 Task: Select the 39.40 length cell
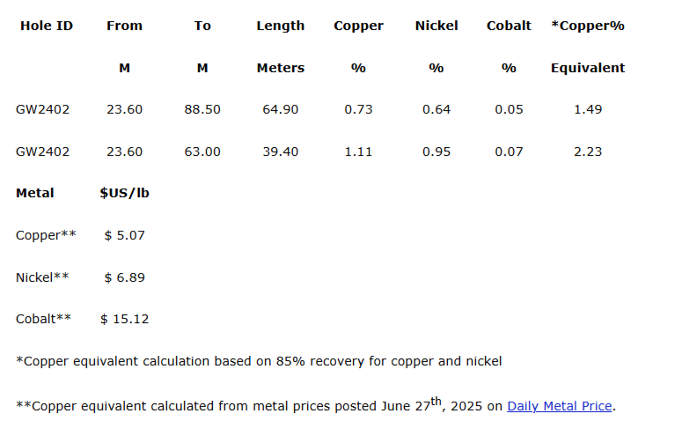pyautogui.click(x=280, y=151)
